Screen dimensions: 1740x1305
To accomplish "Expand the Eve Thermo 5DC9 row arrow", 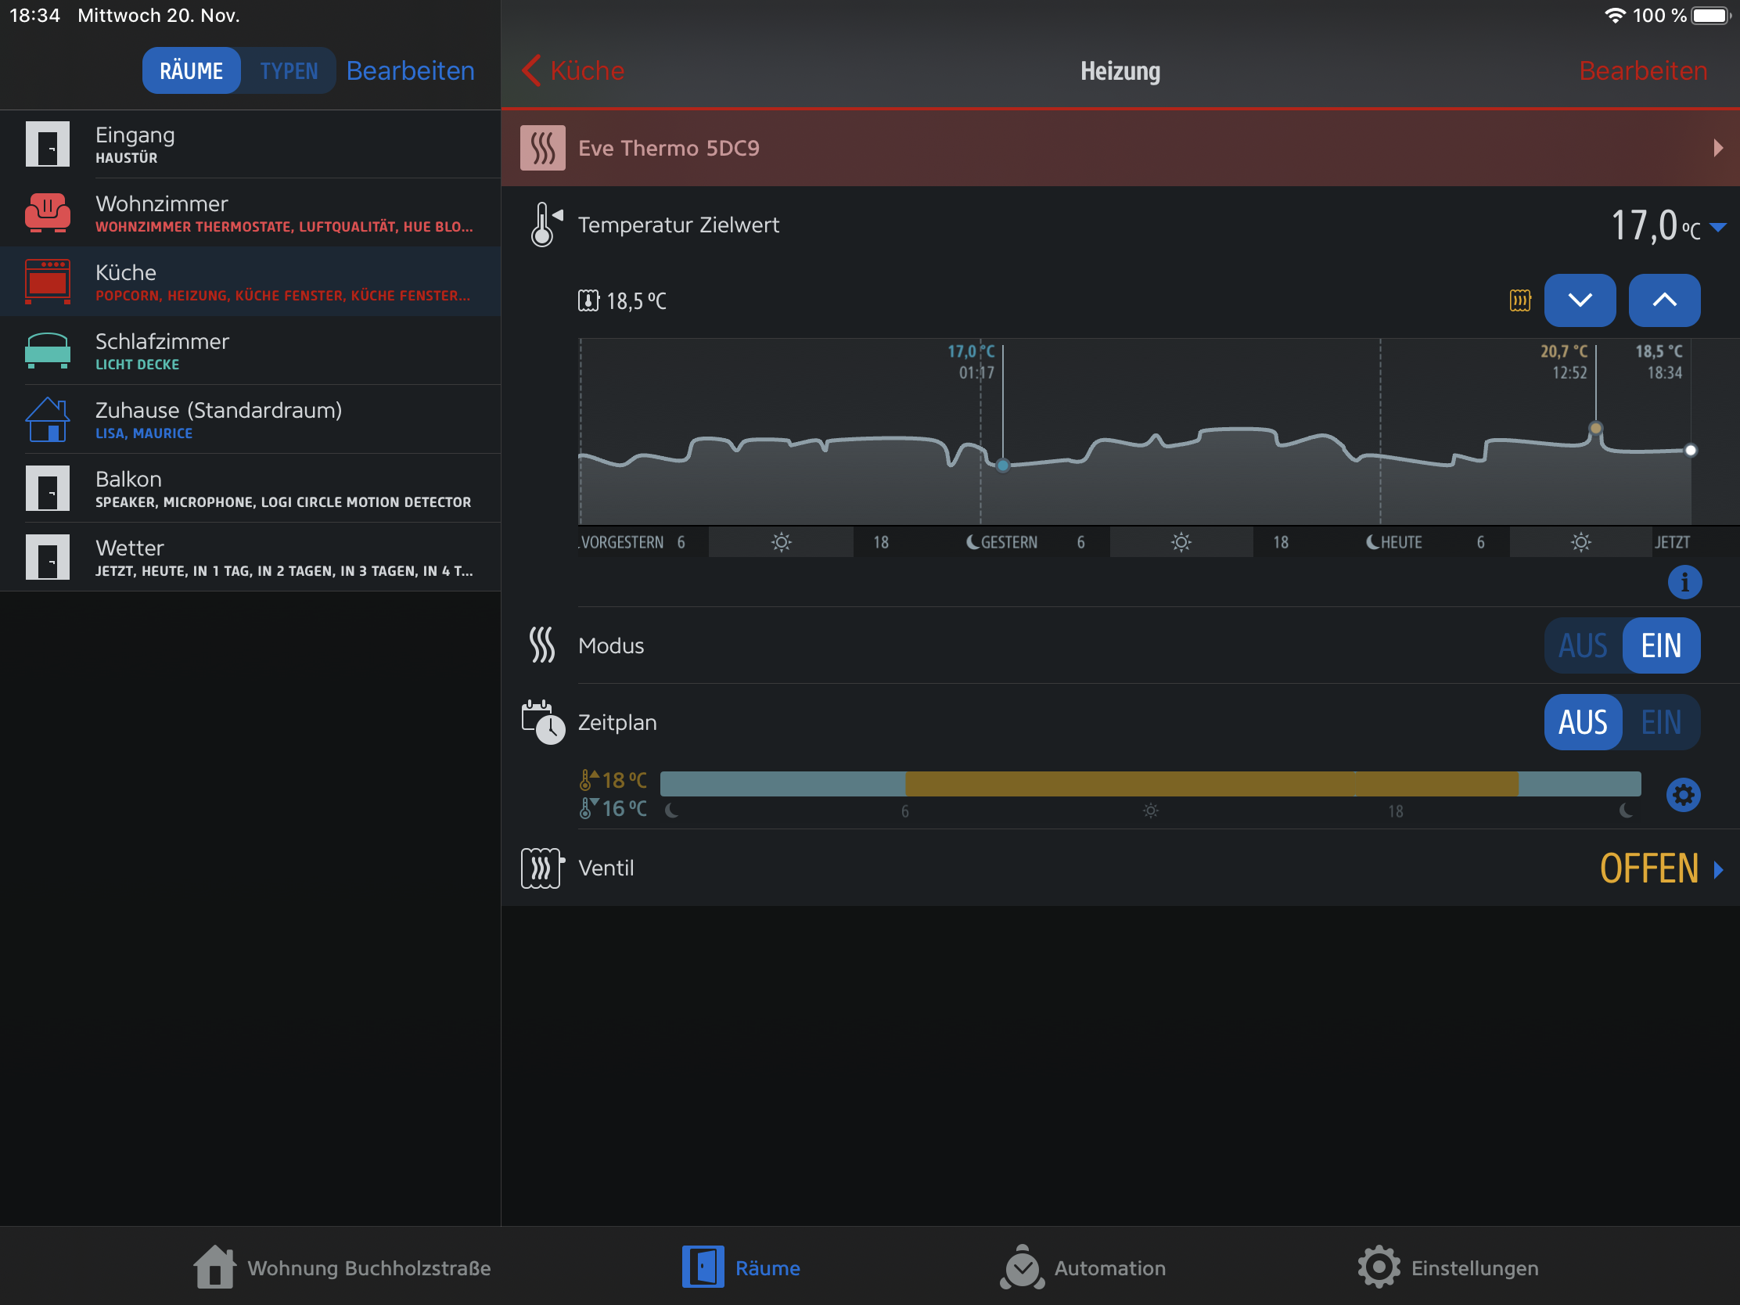I will [1718, 148].
